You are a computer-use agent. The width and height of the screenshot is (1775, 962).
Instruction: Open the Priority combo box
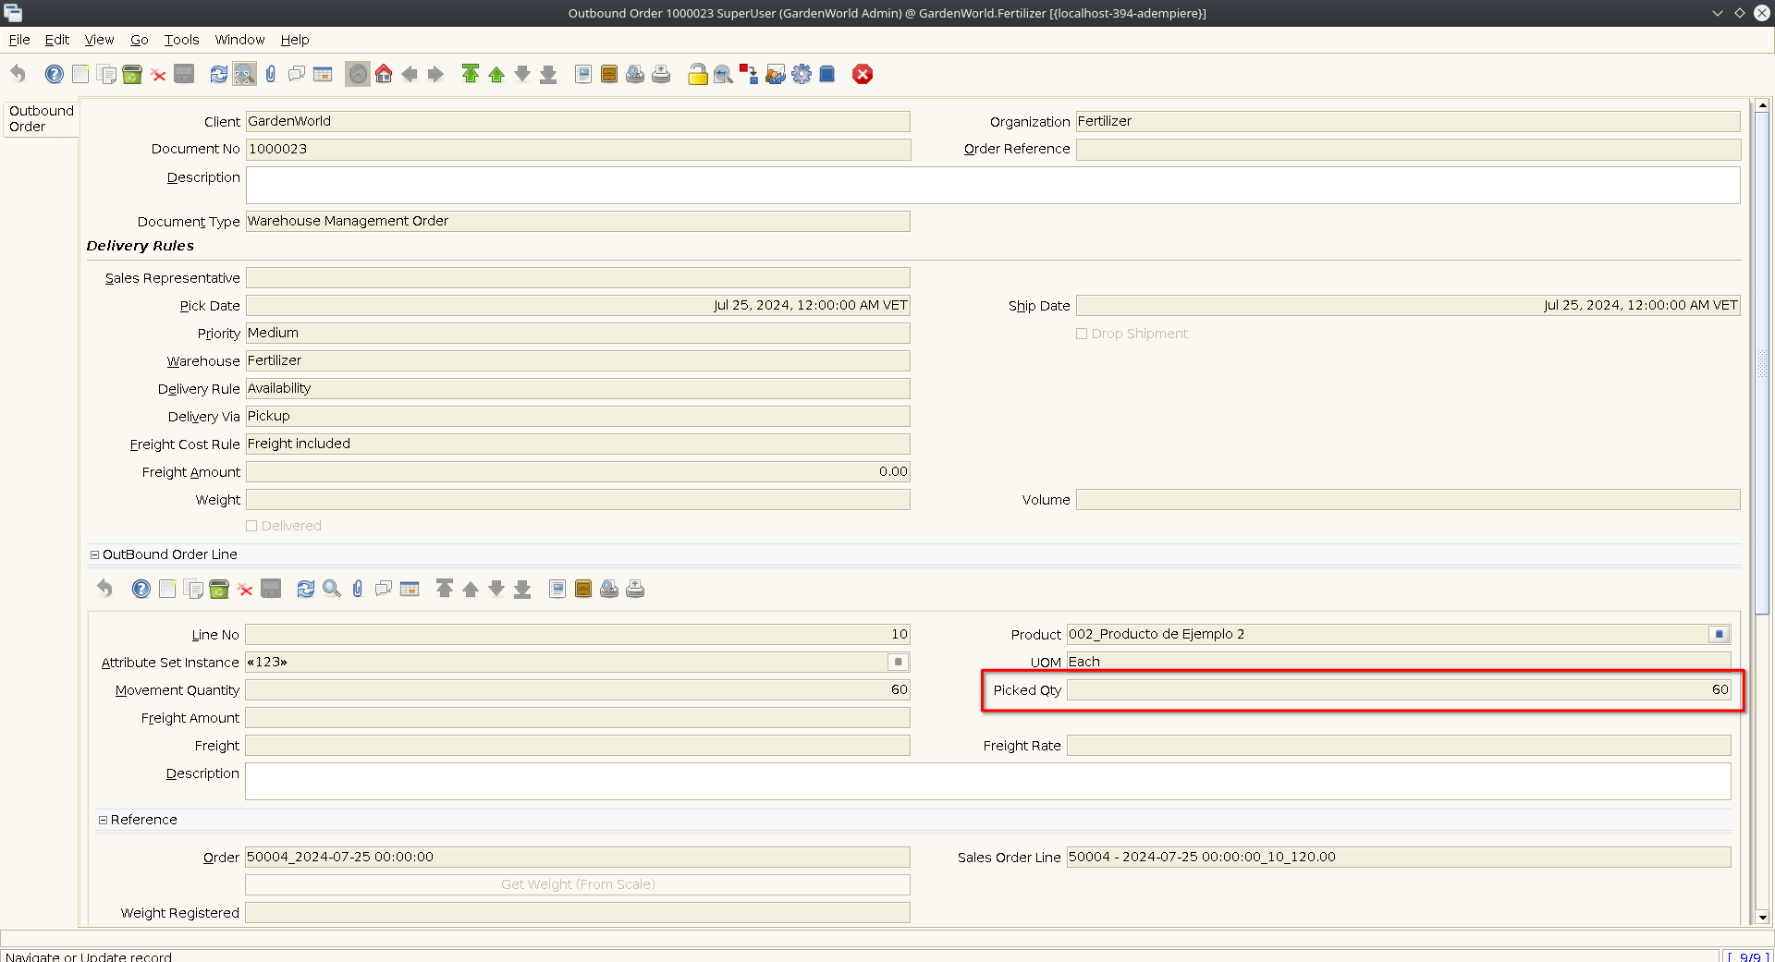click(x=578, y=333)
